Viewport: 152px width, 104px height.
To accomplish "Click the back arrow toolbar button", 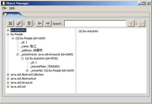I will point(39,23).
